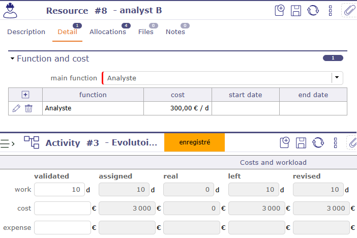357x238 pixels.
Task: Click the new item icon in Activity header
Action: click(x=285, y=142)
